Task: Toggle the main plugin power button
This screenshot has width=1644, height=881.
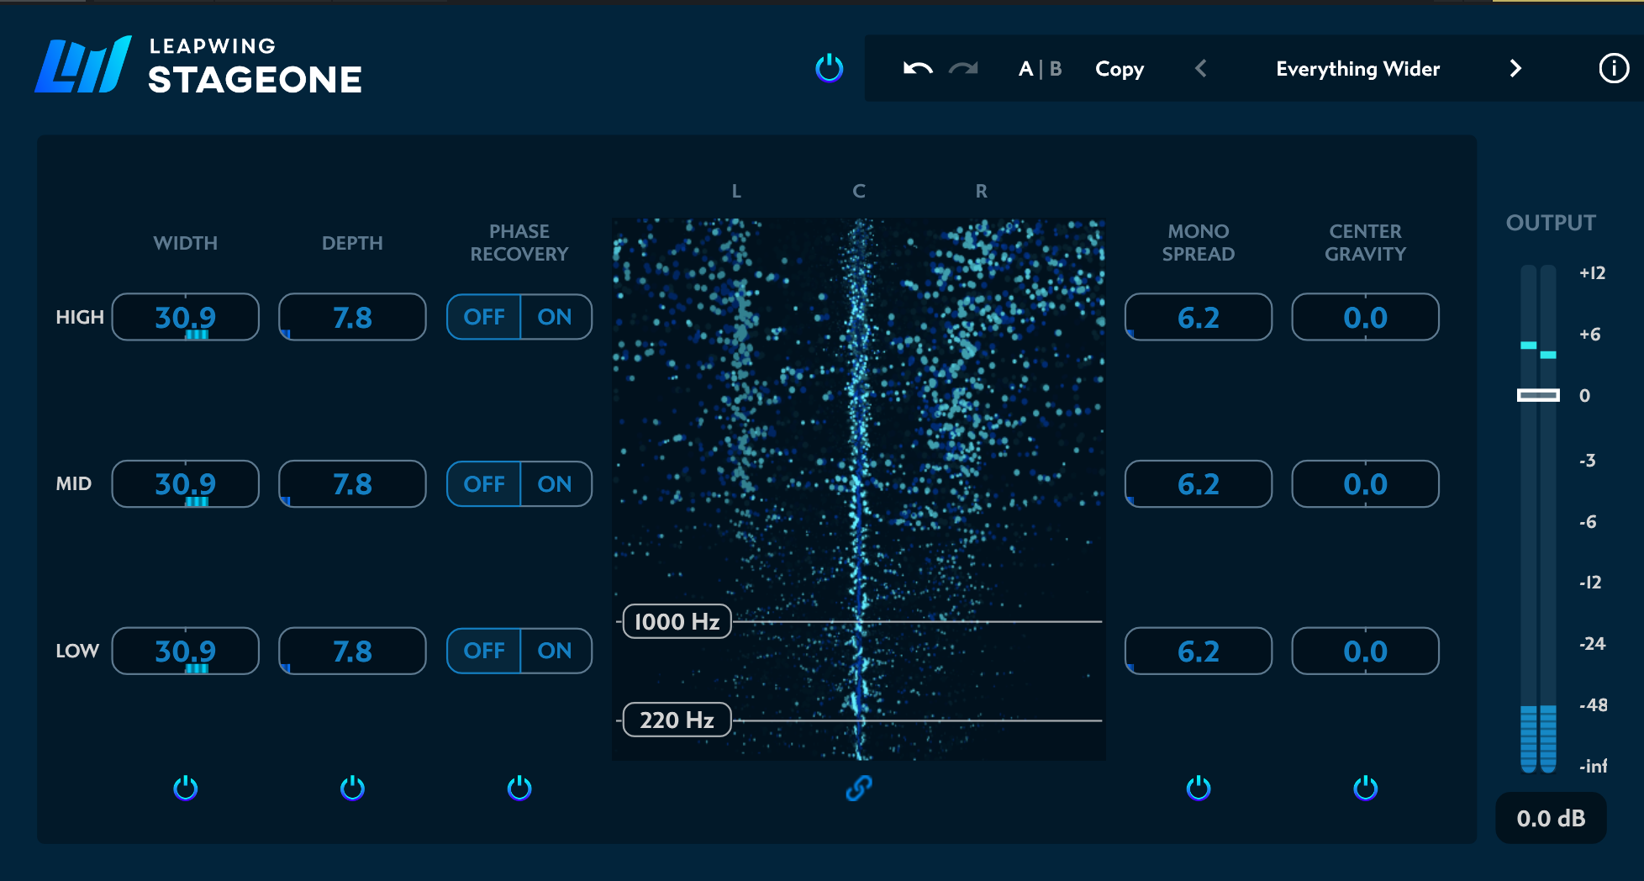Action: pyautogui.click(x=830, y=68)
